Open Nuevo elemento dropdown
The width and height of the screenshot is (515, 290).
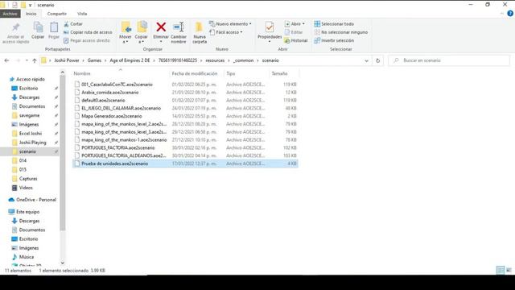pos(230,24)
